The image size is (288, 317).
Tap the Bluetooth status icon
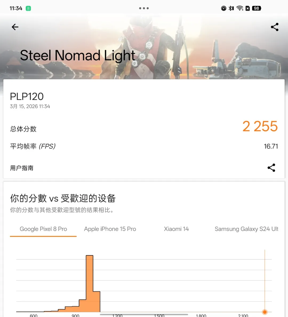(x=231, y=8)
